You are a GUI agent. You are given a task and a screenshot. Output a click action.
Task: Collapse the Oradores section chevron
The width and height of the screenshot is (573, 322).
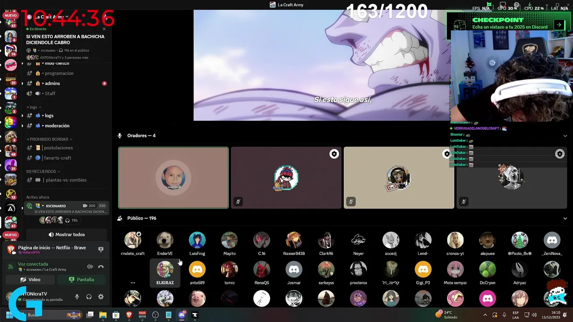pyautogui.click(x=565, y=136)
